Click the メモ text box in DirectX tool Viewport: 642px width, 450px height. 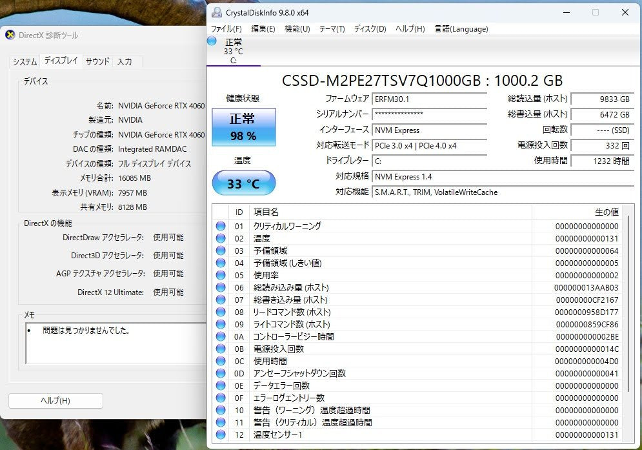pyautogui.click(x=116, y=343)
